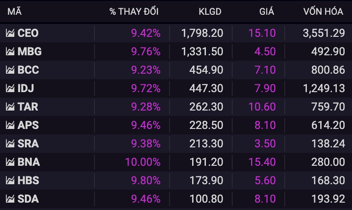Click the 10.00% change value for BNA

tap(143, 162)
